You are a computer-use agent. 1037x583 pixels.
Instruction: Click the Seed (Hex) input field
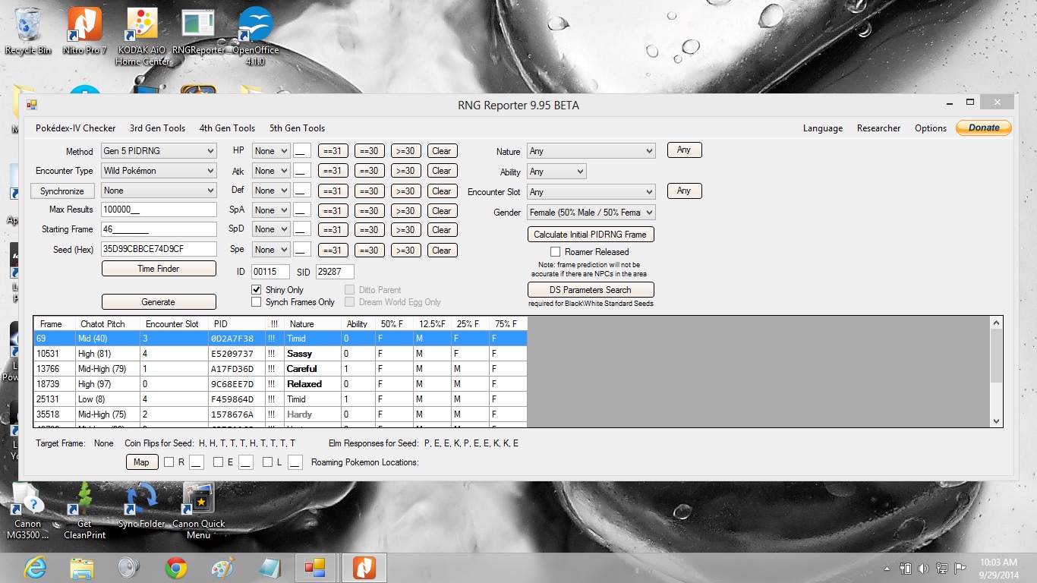click(159, 249)
